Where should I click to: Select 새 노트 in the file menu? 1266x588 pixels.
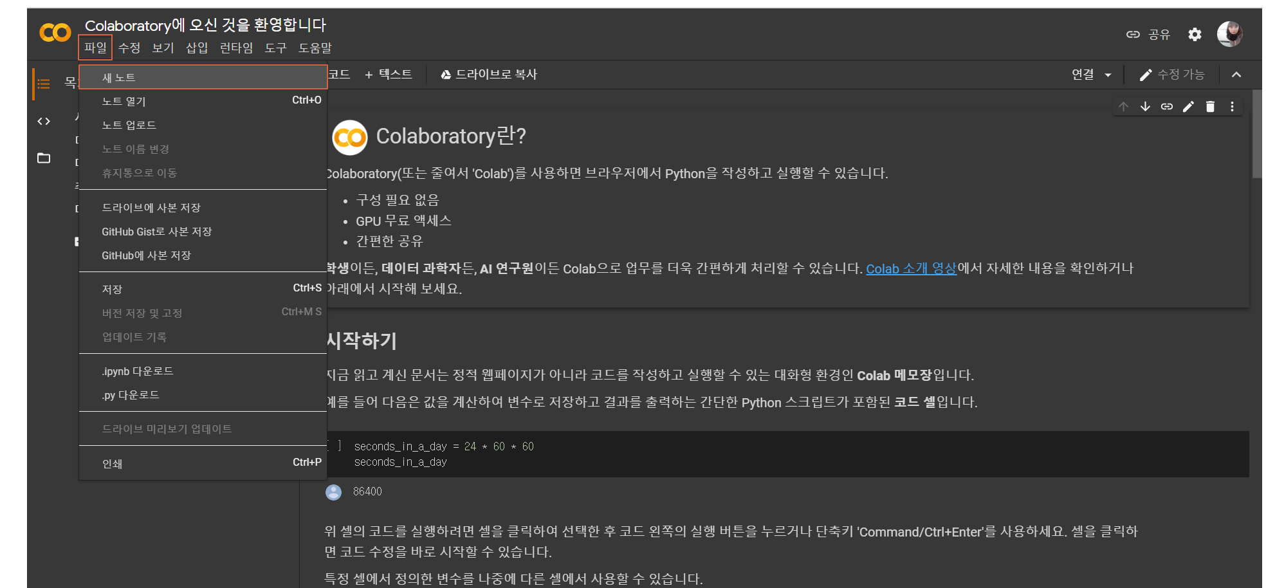tap(203, 77)
